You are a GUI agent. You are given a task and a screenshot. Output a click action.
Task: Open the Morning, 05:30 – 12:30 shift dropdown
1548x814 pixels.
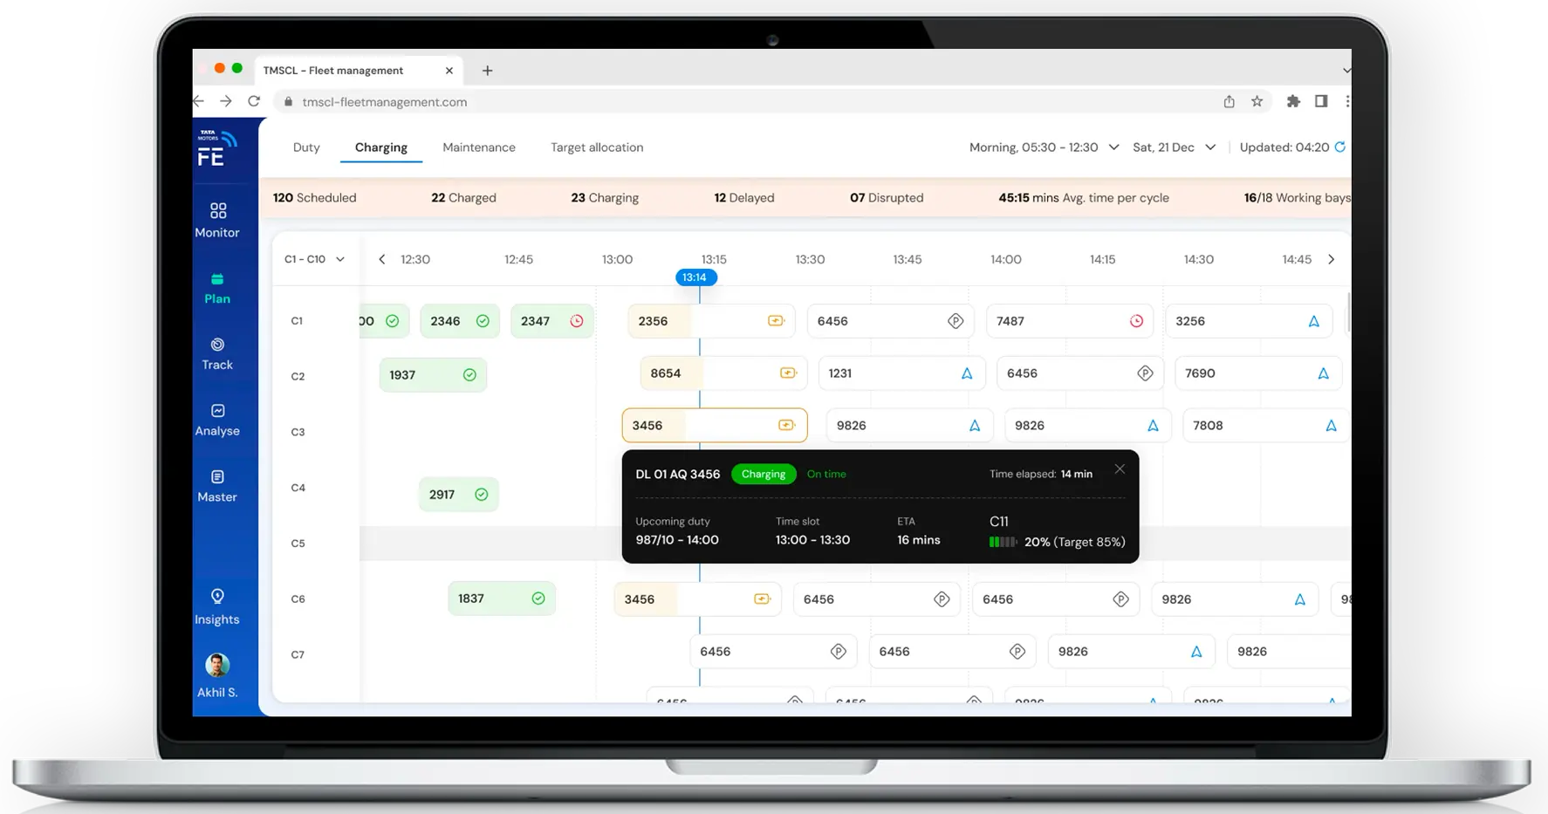(x=1114, y=147)
